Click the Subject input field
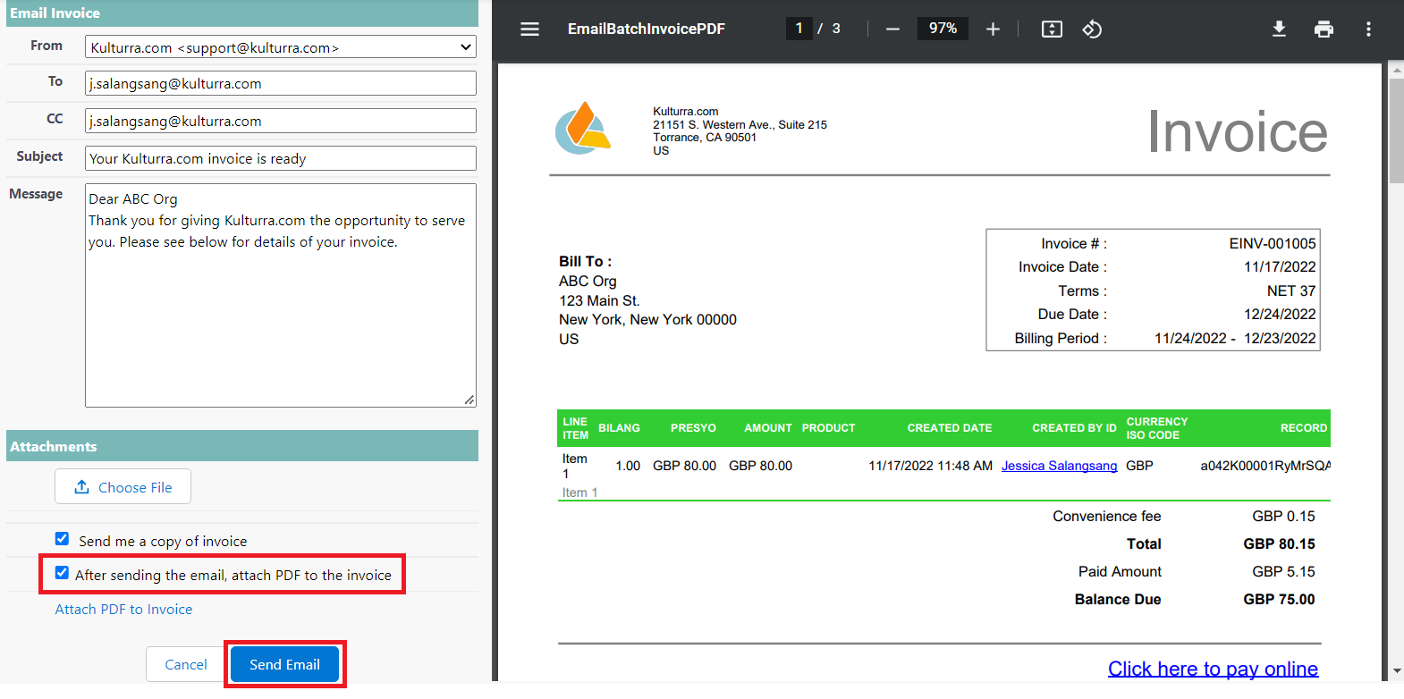This screenshot has width=1404, height=699. (281, 159)
